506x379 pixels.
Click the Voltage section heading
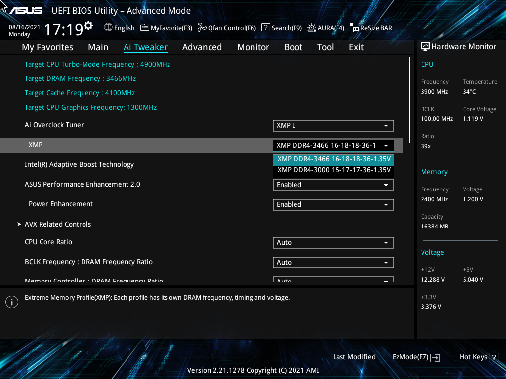pos(432,252)
